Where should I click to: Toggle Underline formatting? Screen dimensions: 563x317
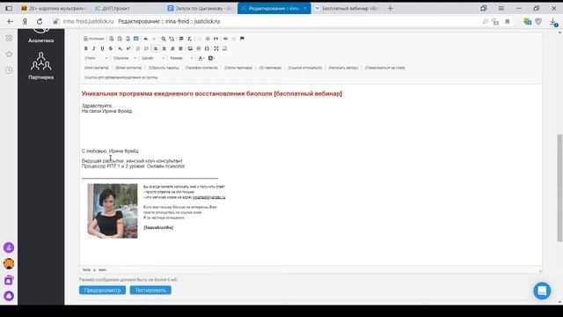click(x=102, y=48)
